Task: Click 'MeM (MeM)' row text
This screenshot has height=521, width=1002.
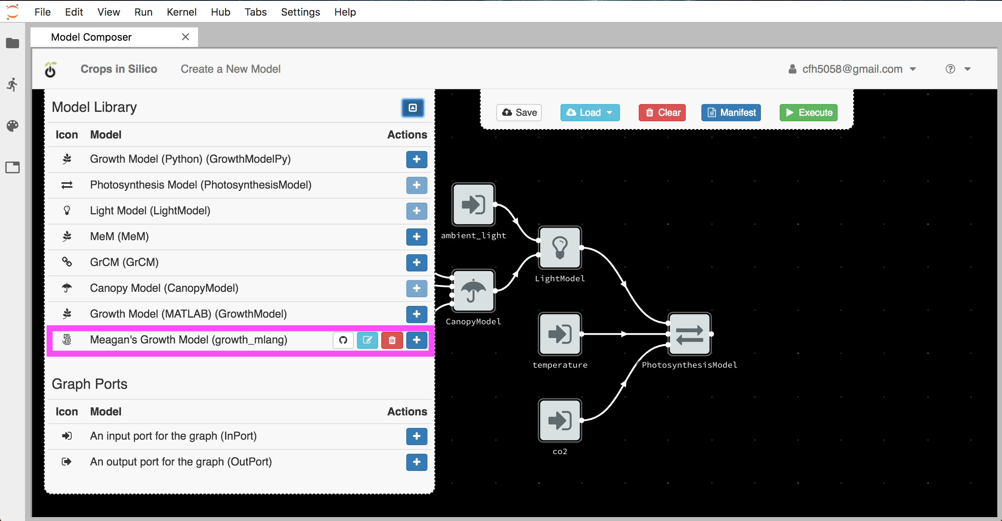Action: [119, 237]
